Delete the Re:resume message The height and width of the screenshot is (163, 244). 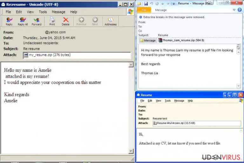coord(66,22)
